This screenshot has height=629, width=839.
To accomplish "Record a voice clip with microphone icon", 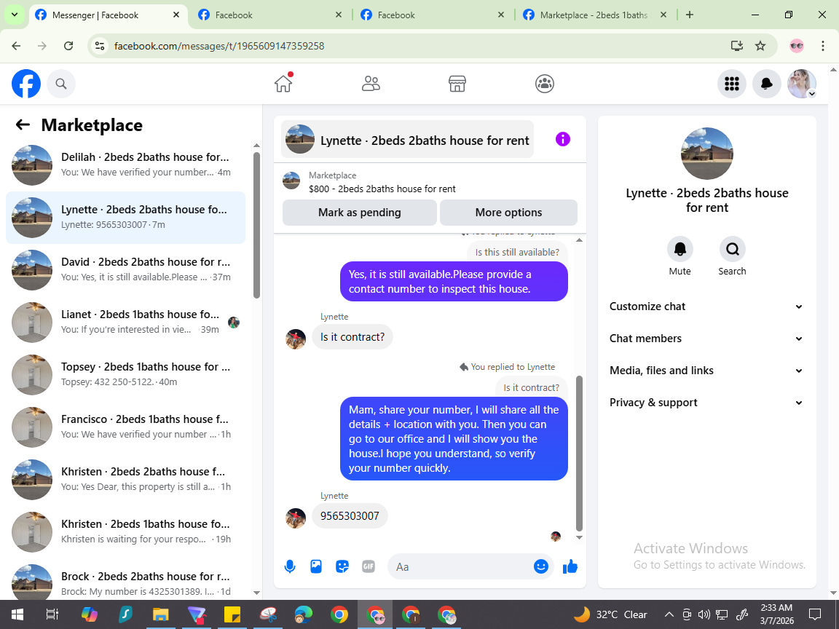I will pos(289,566).
